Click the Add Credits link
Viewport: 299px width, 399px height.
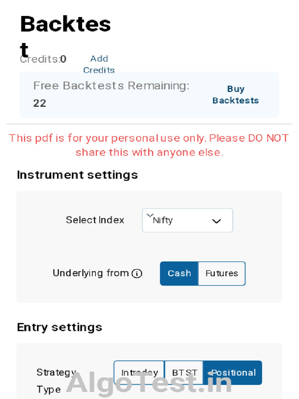click(99, 64)
